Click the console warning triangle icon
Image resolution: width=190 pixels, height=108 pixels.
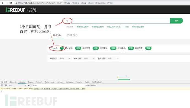tap(1, 89)
